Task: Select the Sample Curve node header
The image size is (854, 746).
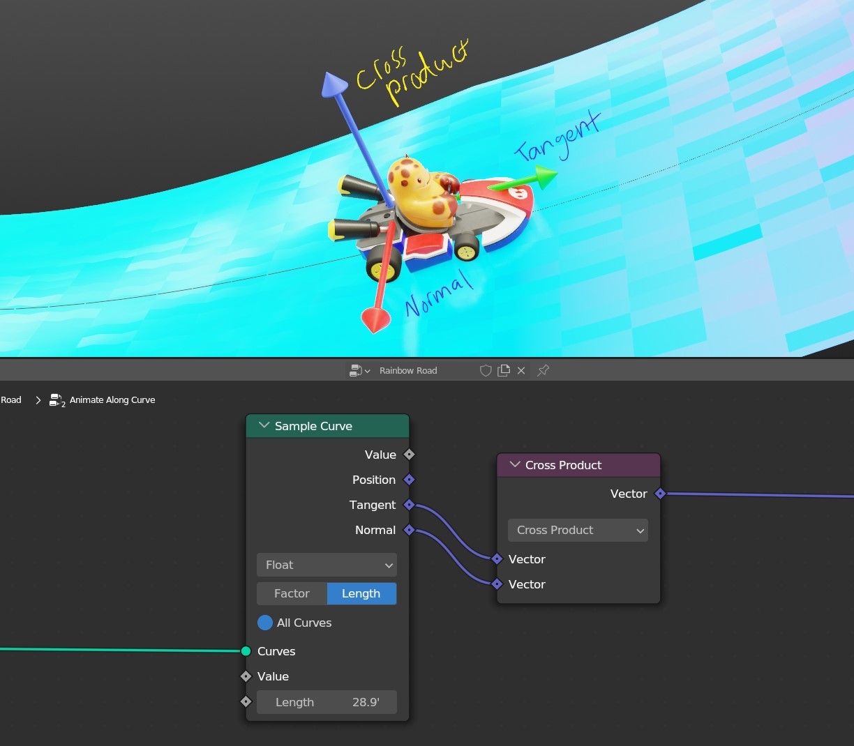Action: [327, 426]
